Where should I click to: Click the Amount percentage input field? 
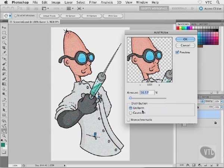[147, 93]
